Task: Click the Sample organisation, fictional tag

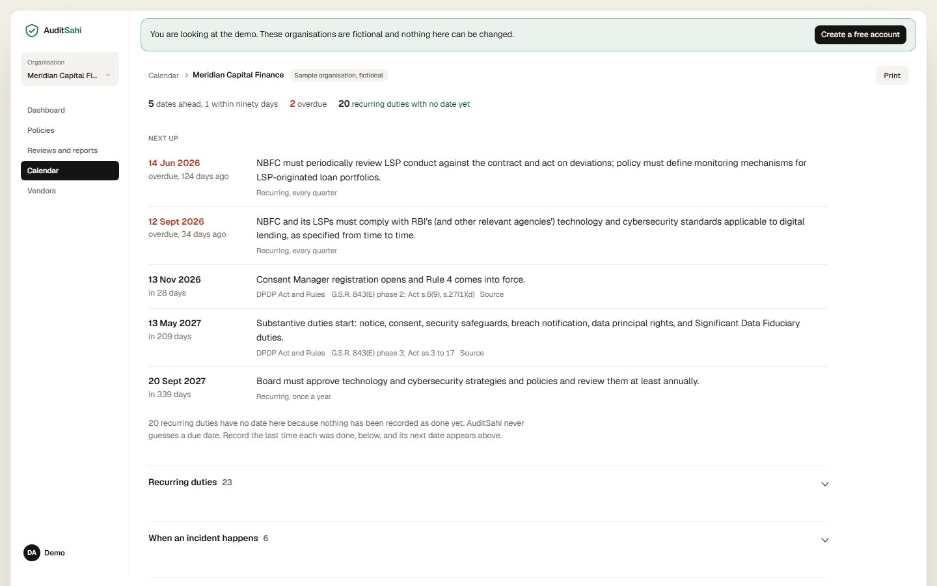Action: [338, 76]
